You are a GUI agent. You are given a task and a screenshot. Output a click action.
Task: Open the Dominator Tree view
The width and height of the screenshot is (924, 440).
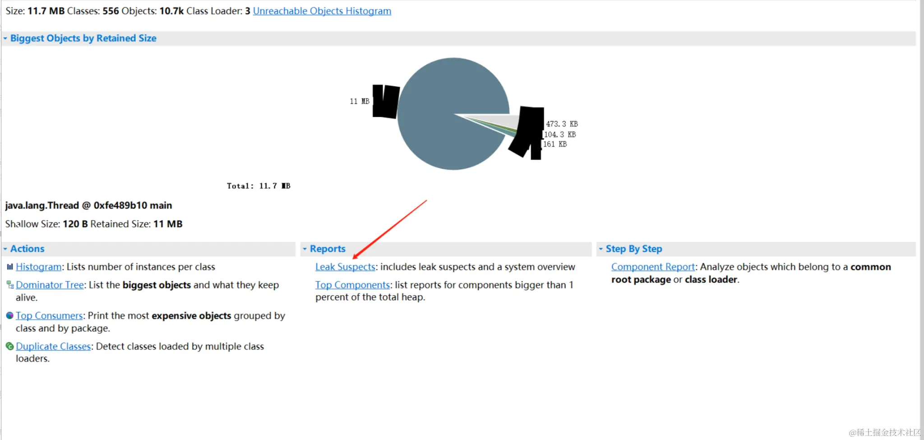[x=50, y=285]
